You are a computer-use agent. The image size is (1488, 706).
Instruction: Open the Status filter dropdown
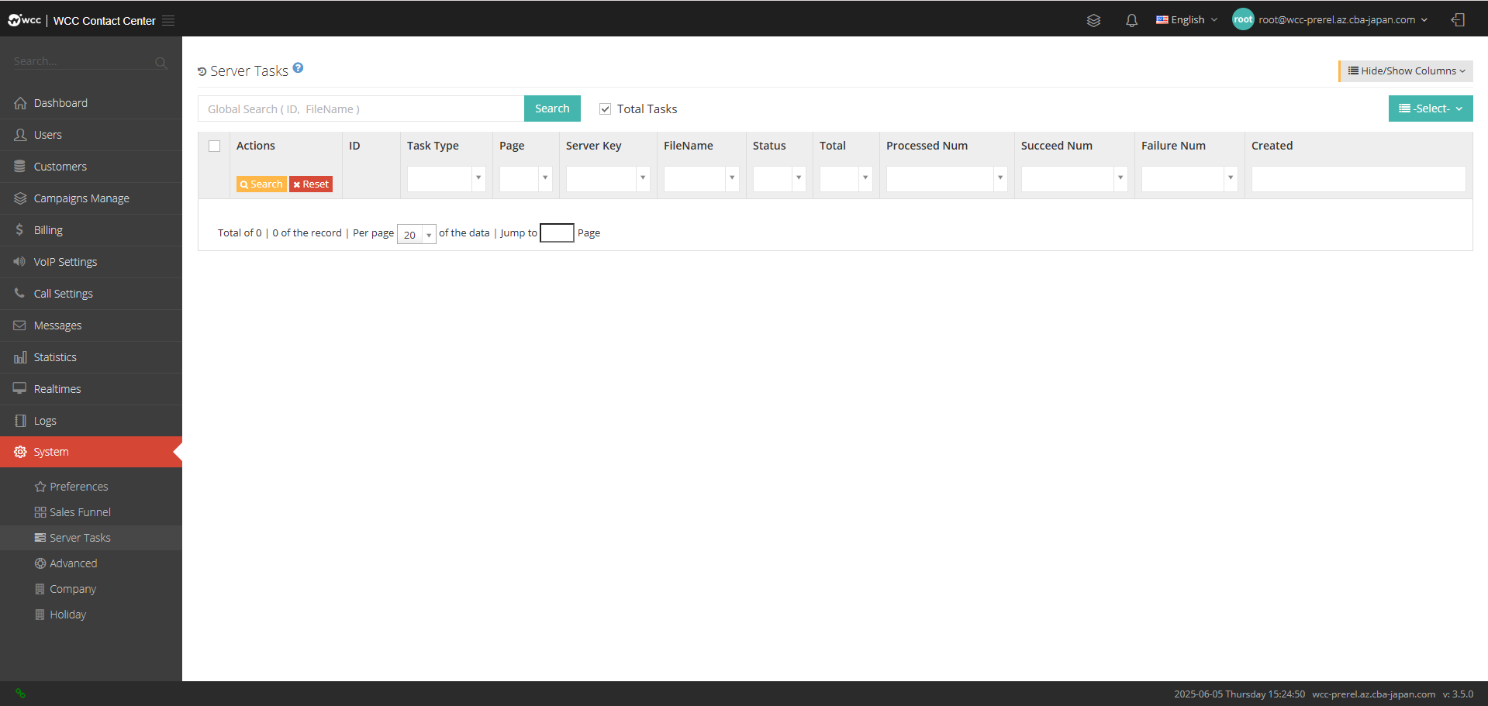(x=779, y=178)
